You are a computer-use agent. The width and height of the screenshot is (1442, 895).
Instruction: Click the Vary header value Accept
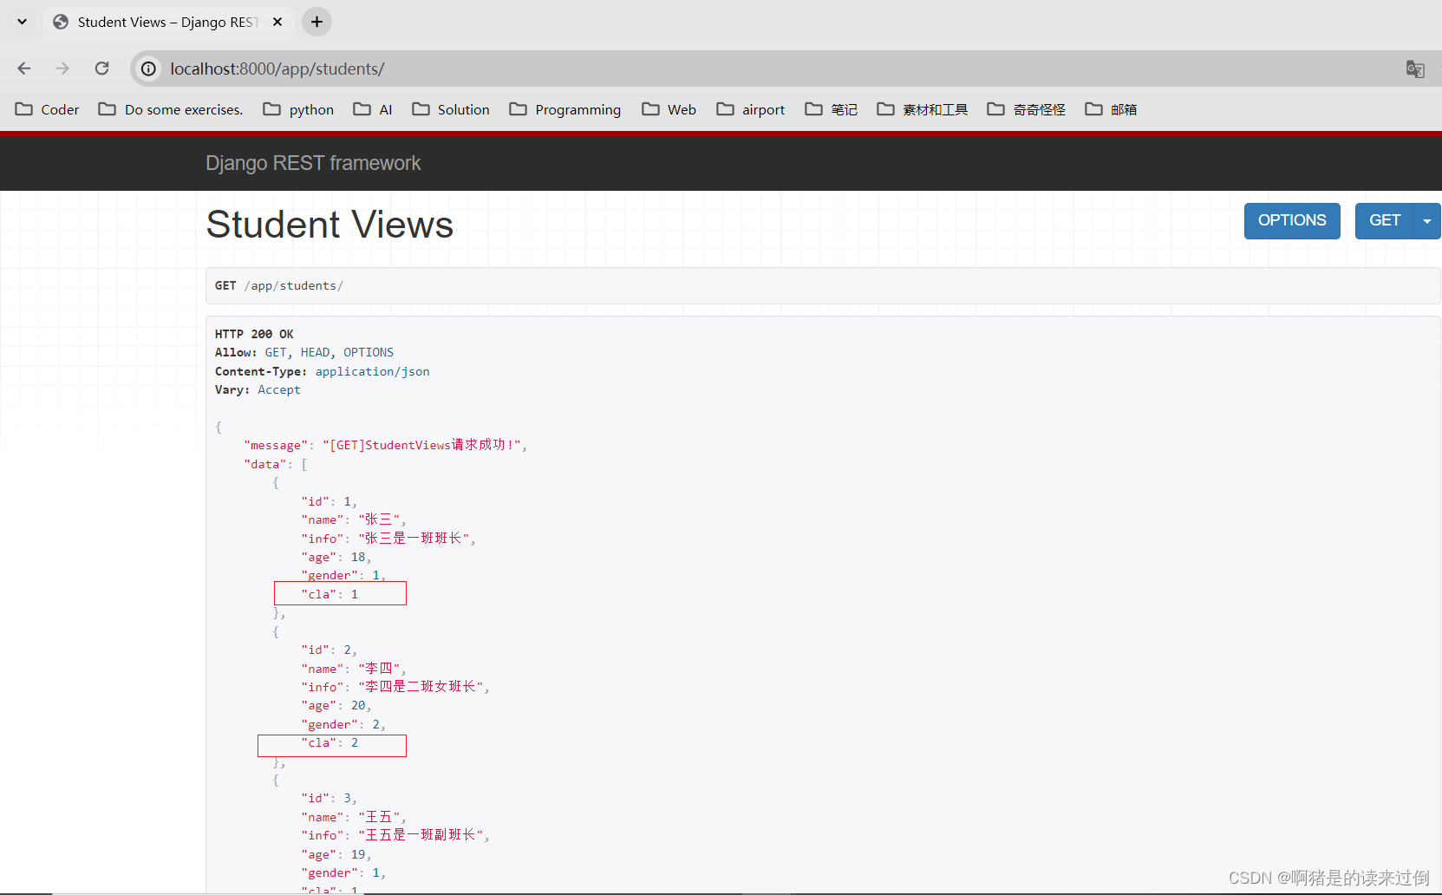point(279,389)
